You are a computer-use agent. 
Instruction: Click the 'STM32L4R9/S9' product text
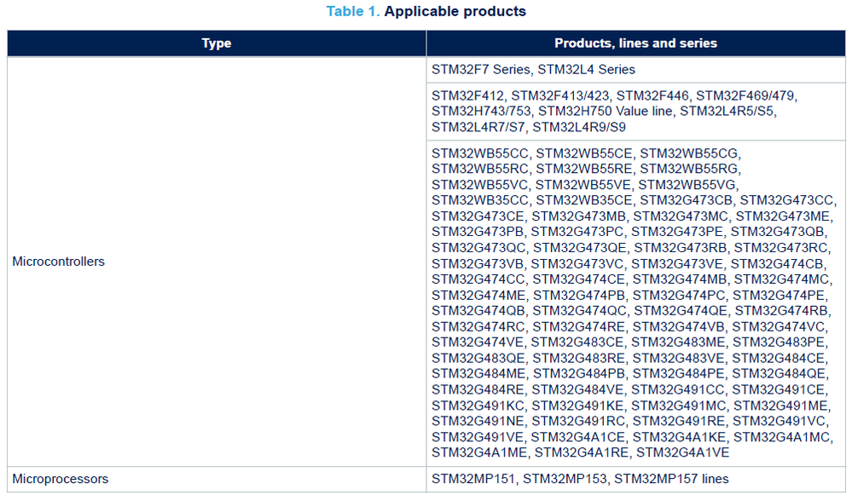coord(579,128)
